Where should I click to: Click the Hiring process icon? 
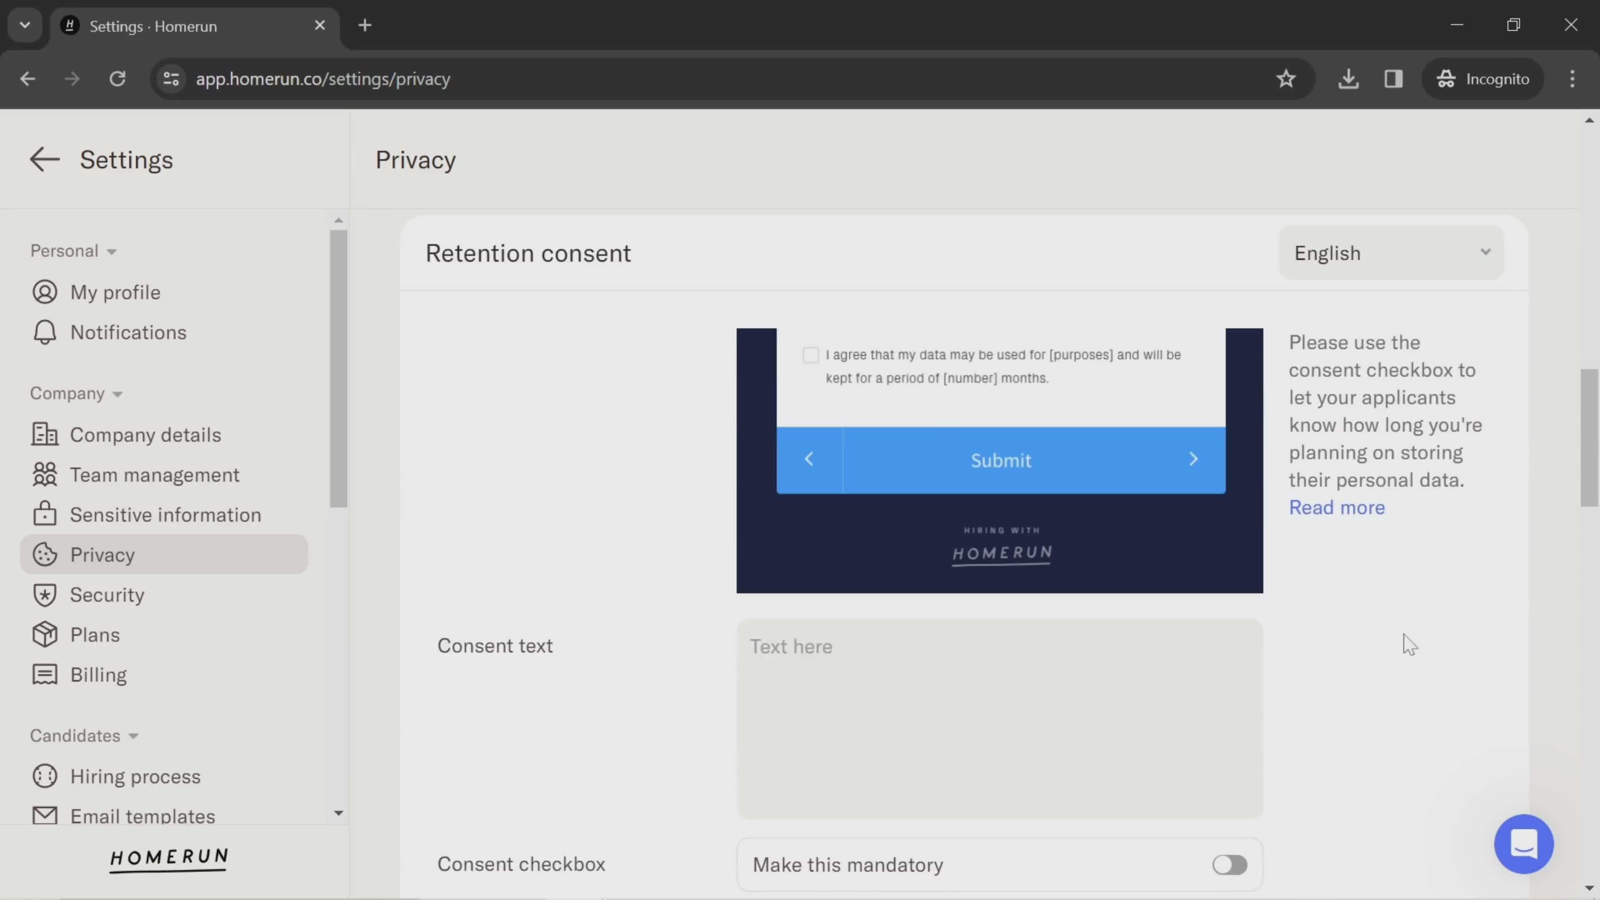[x=45, y=776]
